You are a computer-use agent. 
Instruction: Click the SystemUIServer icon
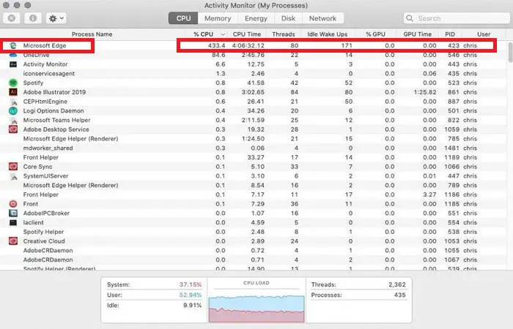(13, 176)
